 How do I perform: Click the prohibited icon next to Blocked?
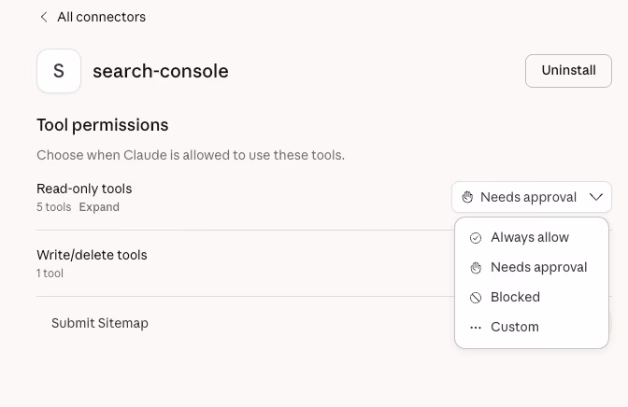[x=476, y=298]
